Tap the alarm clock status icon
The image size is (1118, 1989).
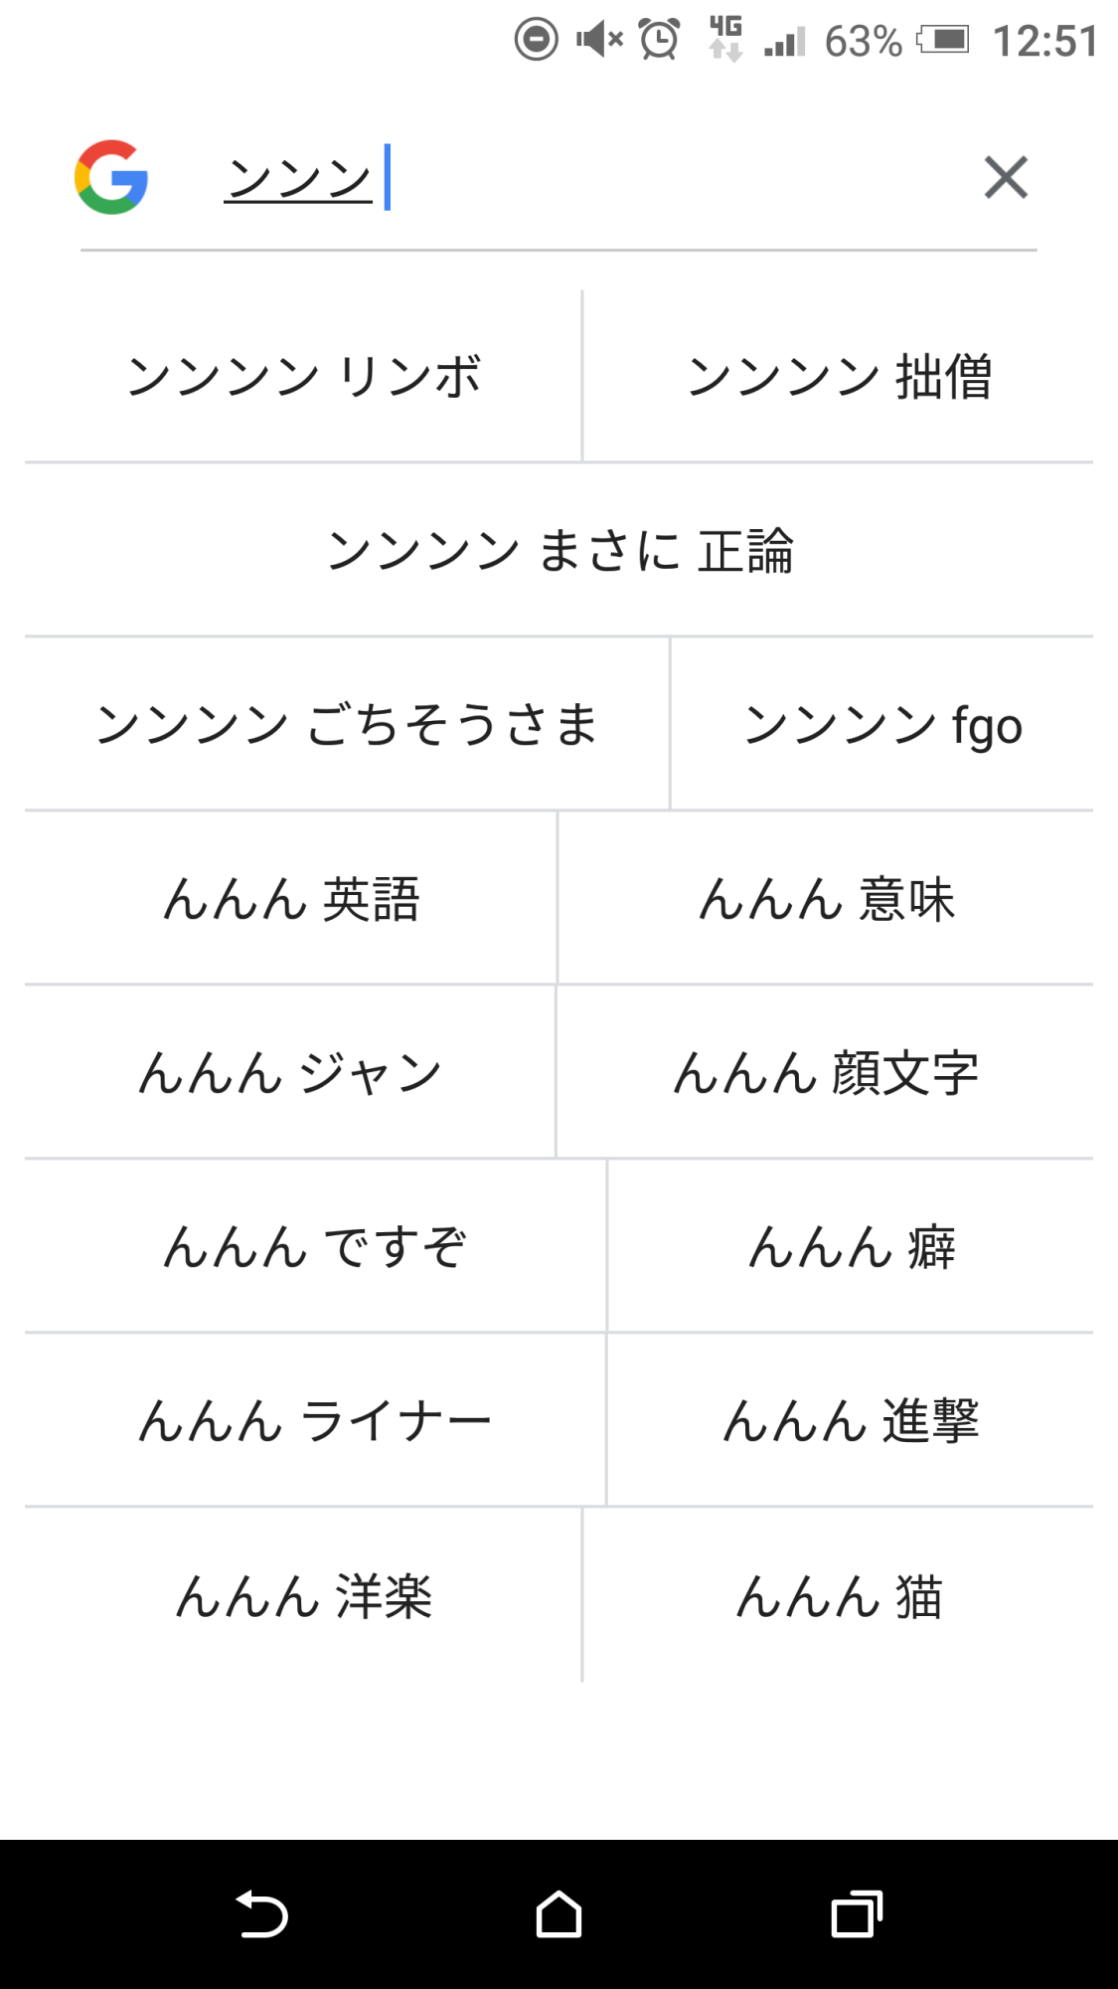[x=659, y=41]
